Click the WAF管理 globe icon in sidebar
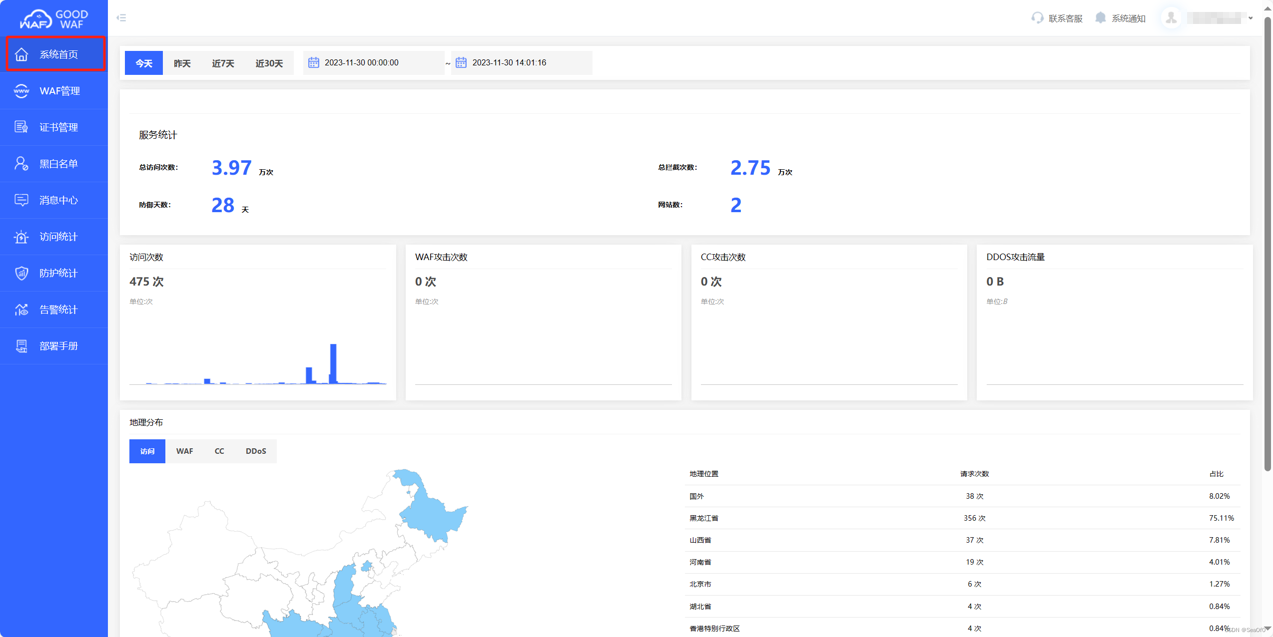The width and height of the screenshot is (1273, 637). pos(21,91)
